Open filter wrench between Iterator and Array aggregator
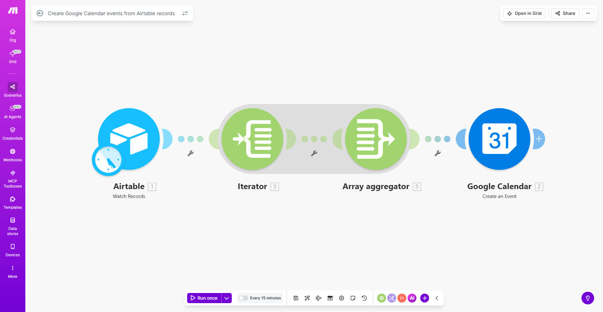Image resolution: width=603 pixels, height=312 pixels. (314, 153)
